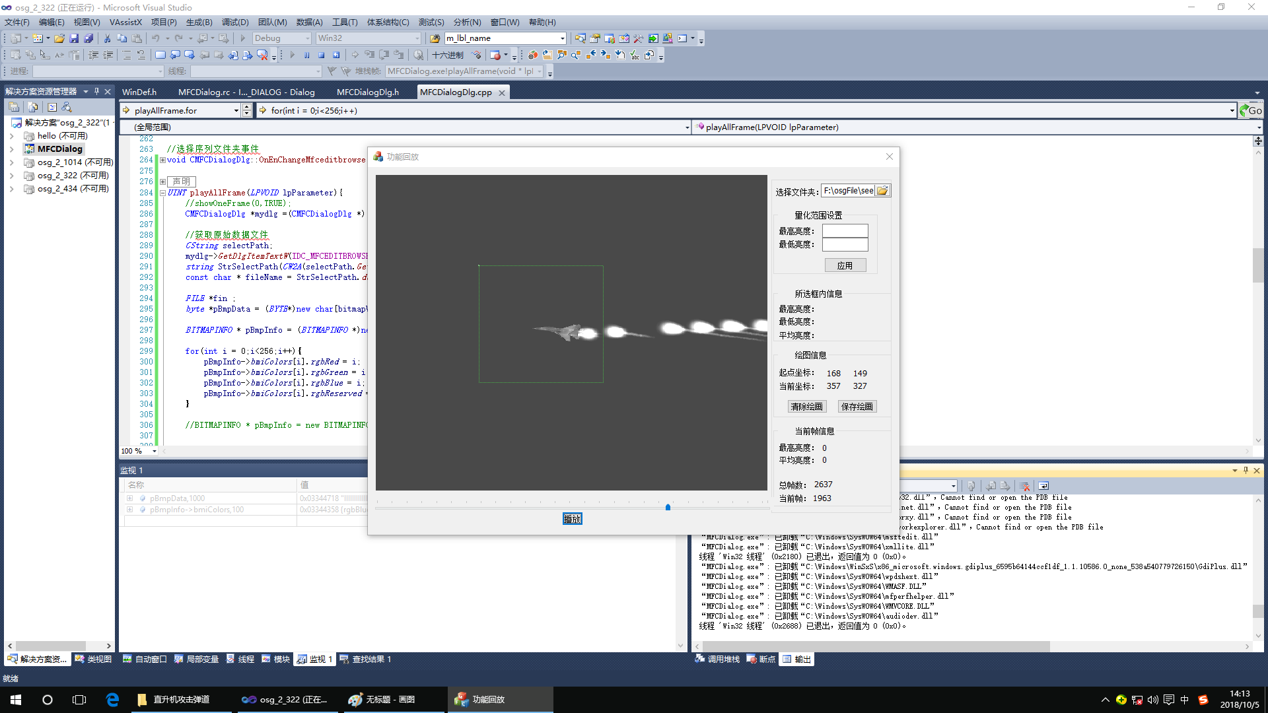Click the frame playback slider thumb

668,507
